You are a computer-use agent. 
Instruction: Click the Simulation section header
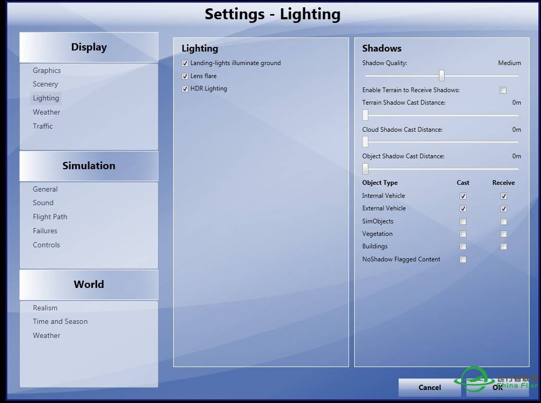(89, 166)
